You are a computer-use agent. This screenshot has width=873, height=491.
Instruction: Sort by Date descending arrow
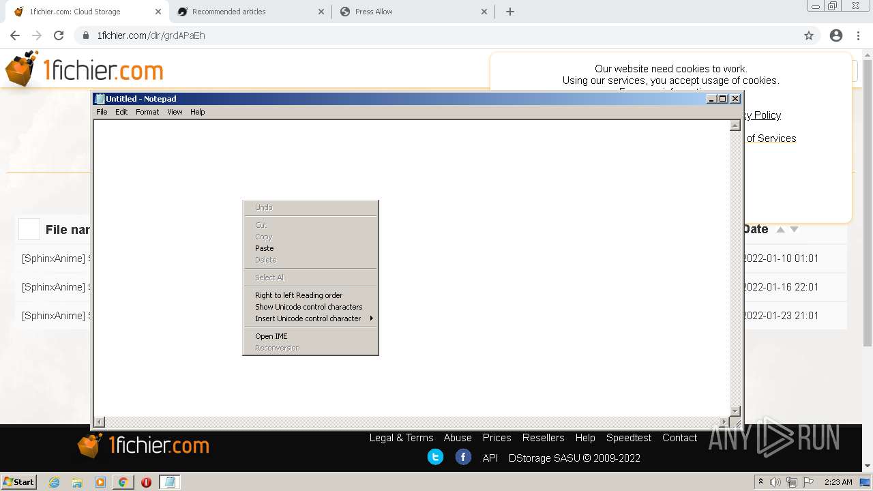coord(794,230)
